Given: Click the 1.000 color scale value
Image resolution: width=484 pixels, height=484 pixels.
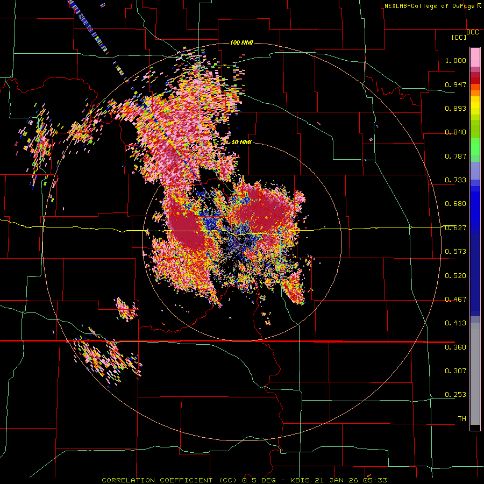Looking at the screenshot, I should point(455,60).
